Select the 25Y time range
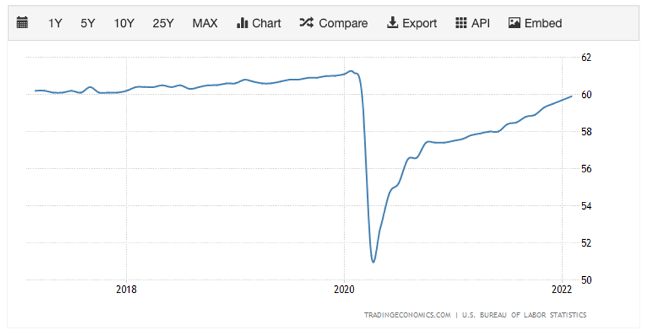The width and height of the screenshot is (645, 336). pyautogui.click(x=163, y=23)
